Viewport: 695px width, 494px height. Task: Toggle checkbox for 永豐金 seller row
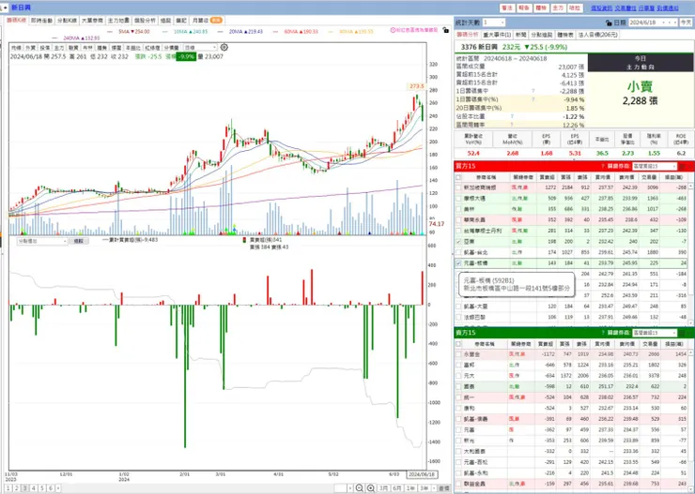click(x=458, y=354)
